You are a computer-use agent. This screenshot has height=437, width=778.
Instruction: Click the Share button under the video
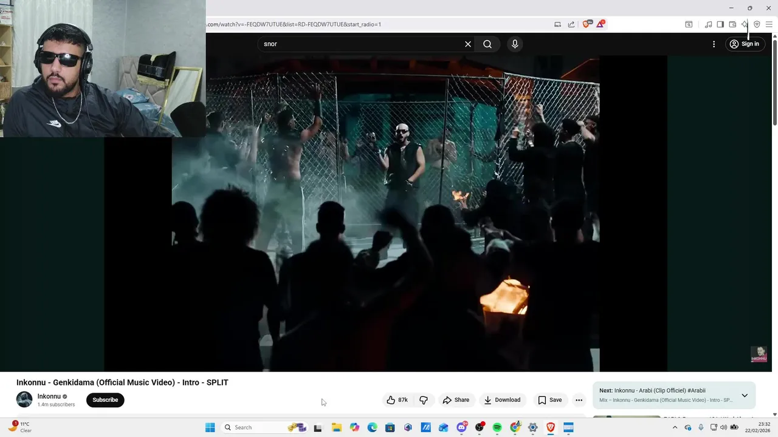(x=456, y=400)
